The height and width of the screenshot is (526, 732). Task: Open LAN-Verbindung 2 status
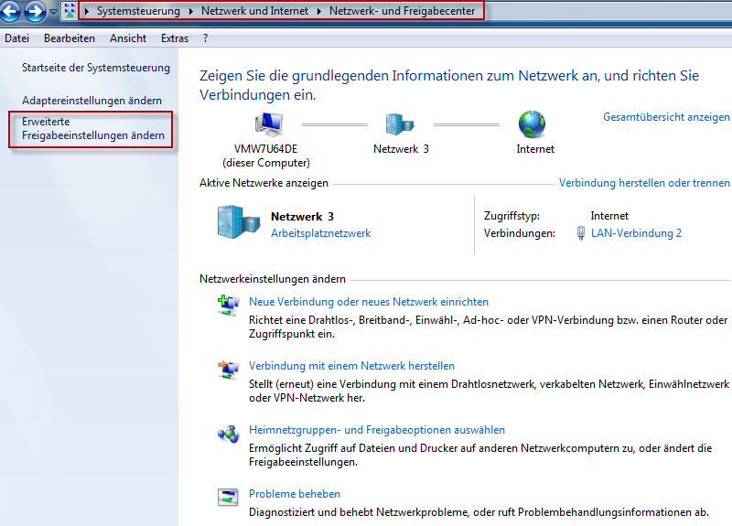636,233
